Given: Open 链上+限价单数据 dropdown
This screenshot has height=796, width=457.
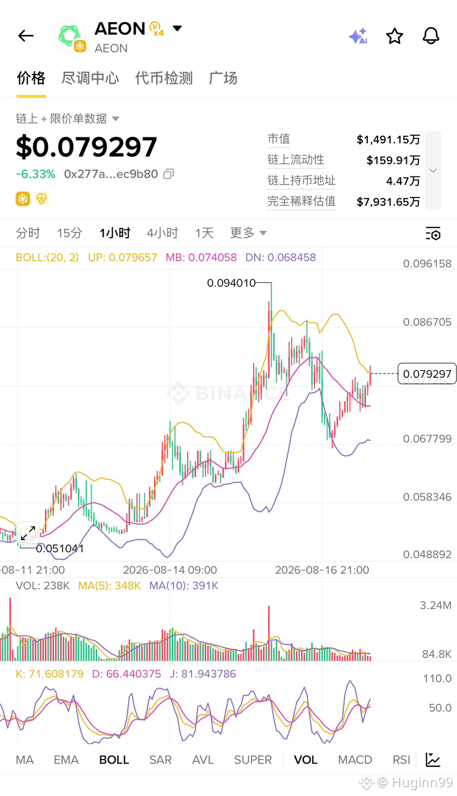Looking at the screenshot, I should pyautogui.click(x=68, y=119).
